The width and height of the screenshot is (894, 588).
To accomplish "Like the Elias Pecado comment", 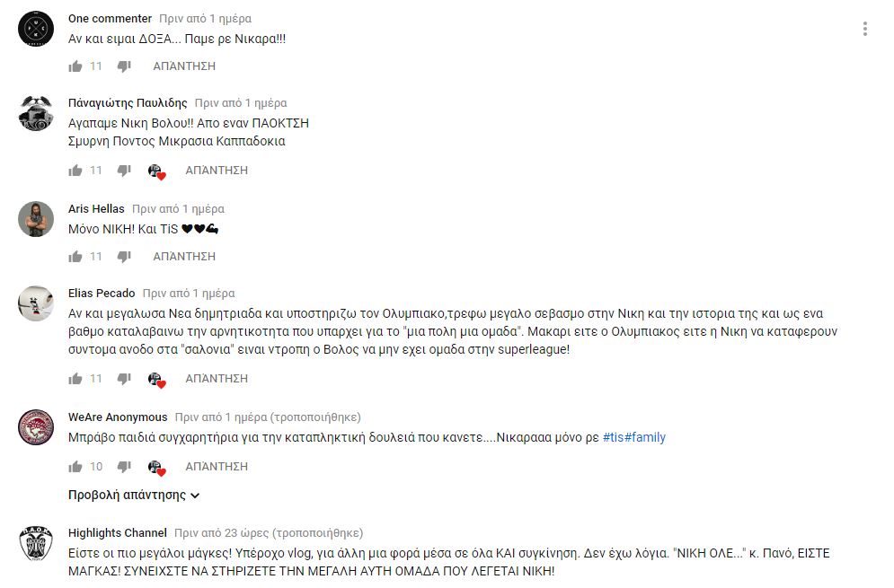I will coord(75,379).
